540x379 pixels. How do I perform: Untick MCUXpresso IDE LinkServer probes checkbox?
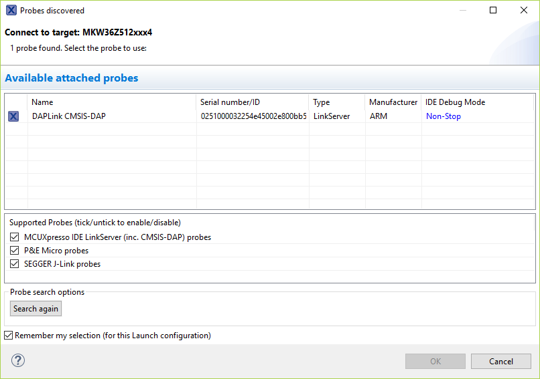15,237
